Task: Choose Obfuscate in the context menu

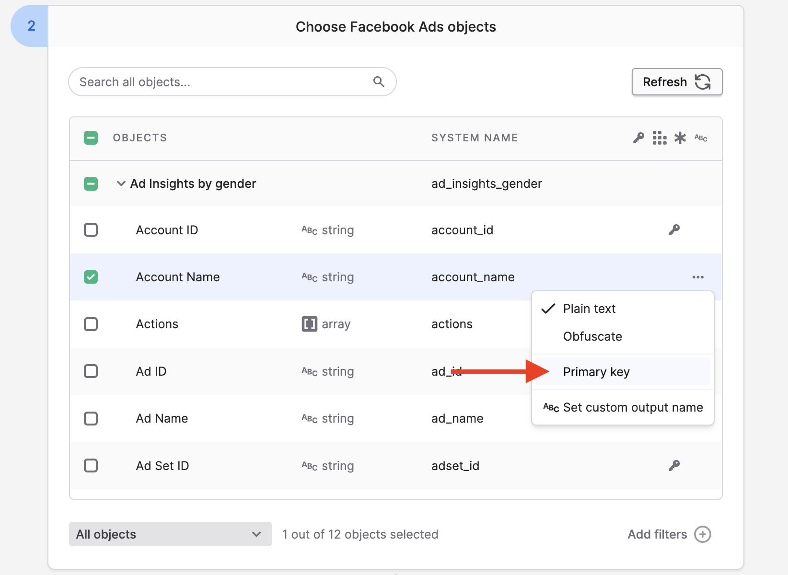Action: pyautogui.click(x=592, y=336)
